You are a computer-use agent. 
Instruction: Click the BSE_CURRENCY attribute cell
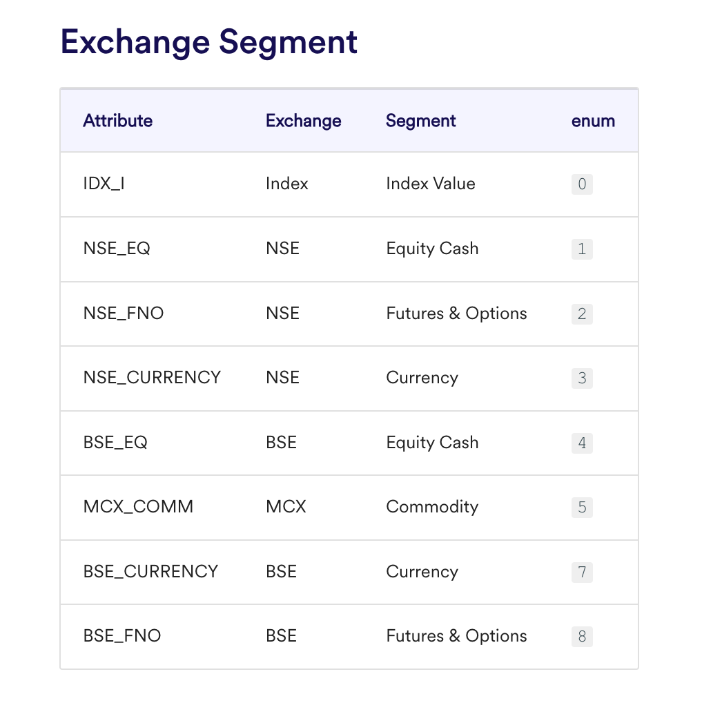click(150, 572)
